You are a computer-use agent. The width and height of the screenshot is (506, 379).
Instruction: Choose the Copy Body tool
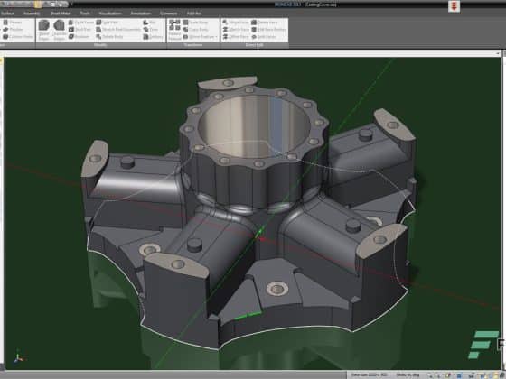point(195,29)
